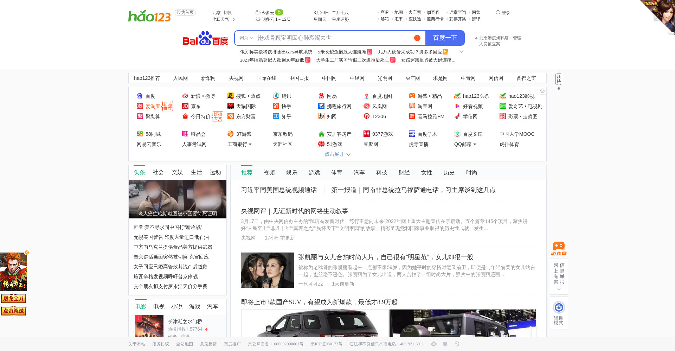Click the 好看视频 play icon
The height and width of the screenshot is (351, 675).
(x=457, y=106)
